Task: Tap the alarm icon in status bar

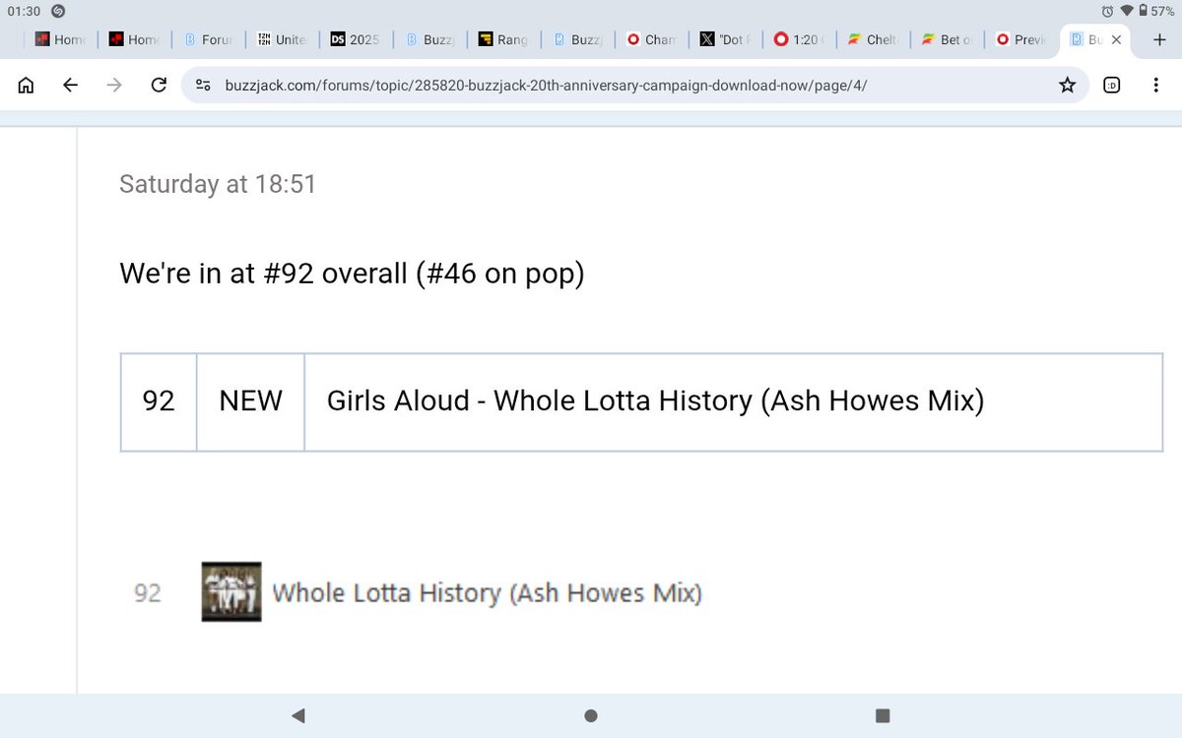Action: pos(1108,11)
